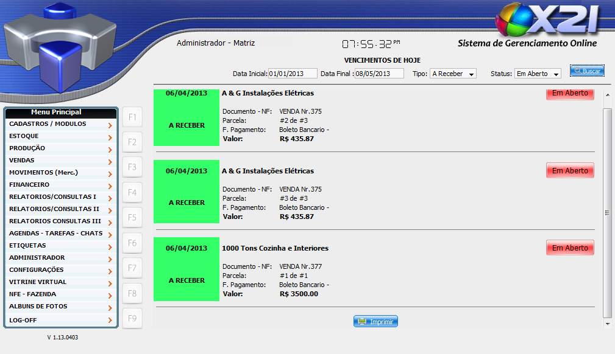Click orange arrow beside LOG-OFF
This screenshot has width=615, height=354.
coord(110,321)
